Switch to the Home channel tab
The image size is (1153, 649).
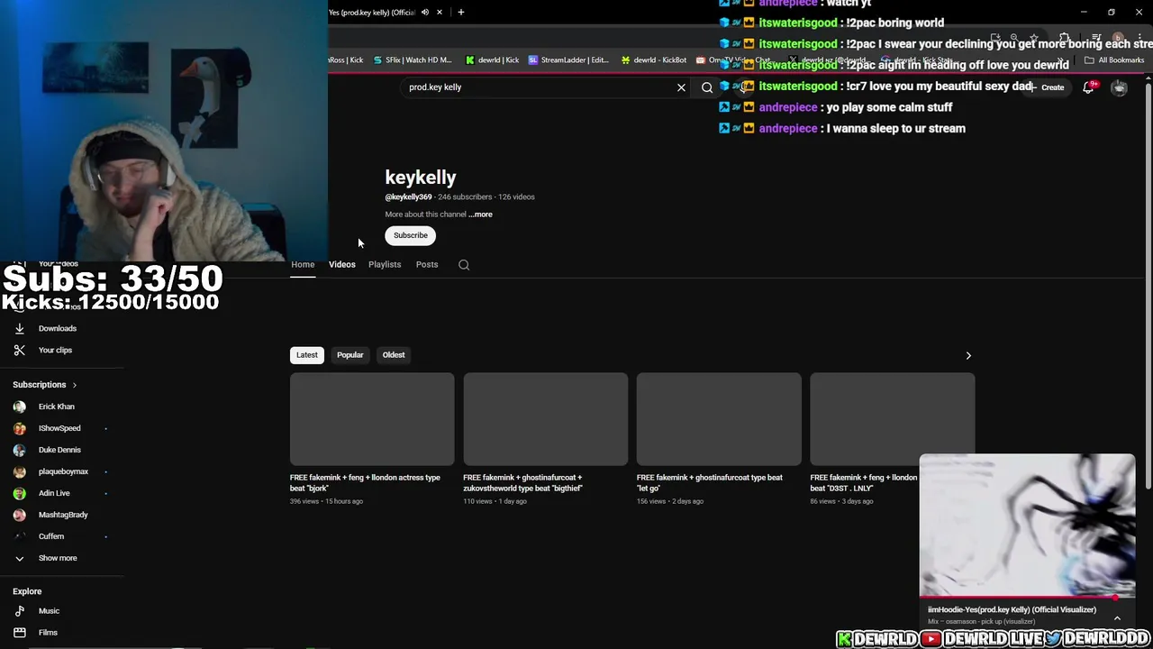[x=303, y=264]
